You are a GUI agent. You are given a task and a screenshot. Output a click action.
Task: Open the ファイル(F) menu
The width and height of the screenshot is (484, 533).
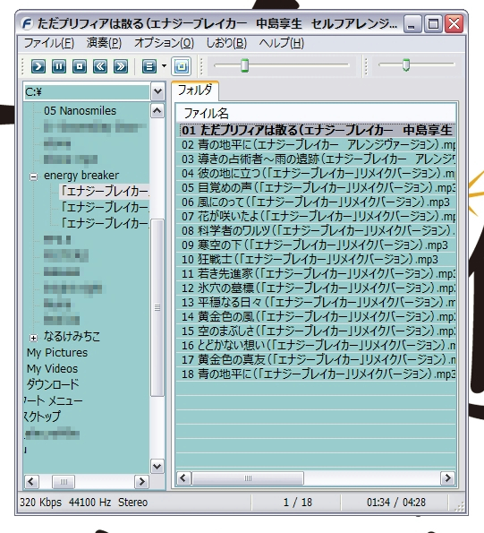(x=49, y=43)
